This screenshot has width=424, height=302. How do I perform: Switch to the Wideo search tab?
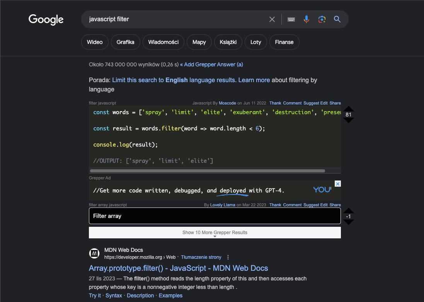(x=95, y=42)
